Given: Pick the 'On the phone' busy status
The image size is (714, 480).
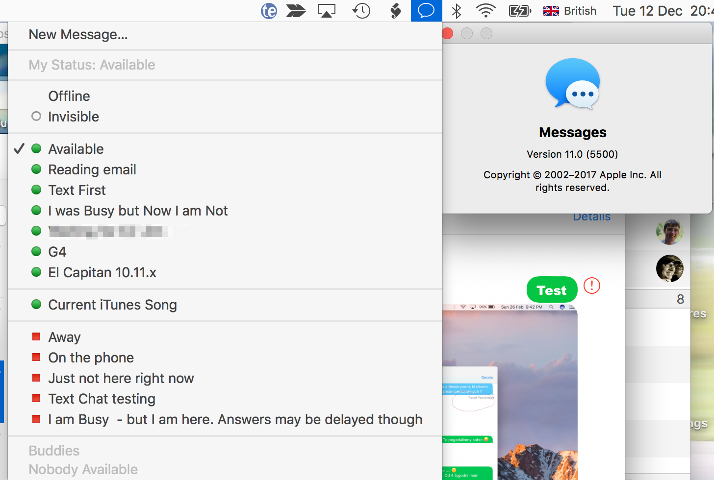Looking at the screenshot, I should pyautogui.click(x=91, y=357).
